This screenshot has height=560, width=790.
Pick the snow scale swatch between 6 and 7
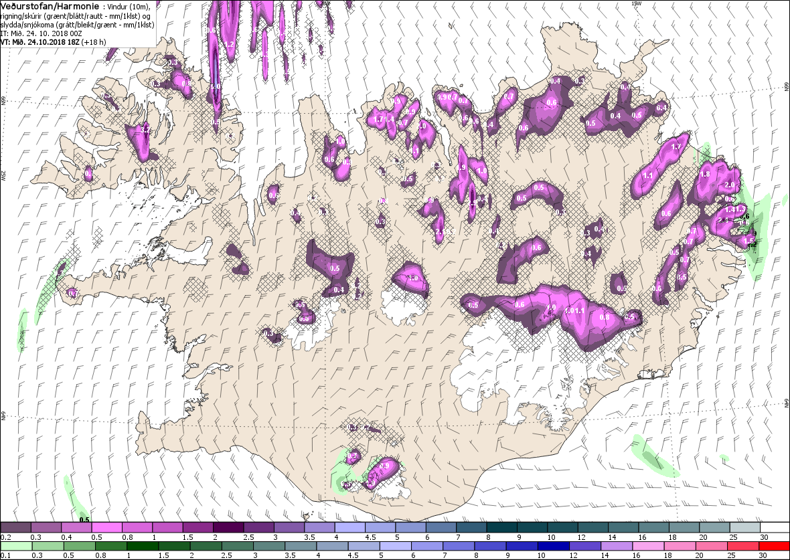coord(441,528)
